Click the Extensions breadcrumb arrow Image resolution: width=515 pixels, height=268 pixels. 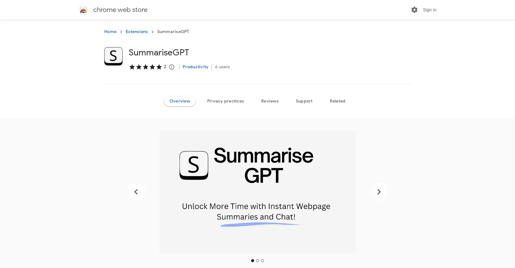[152, 32]
